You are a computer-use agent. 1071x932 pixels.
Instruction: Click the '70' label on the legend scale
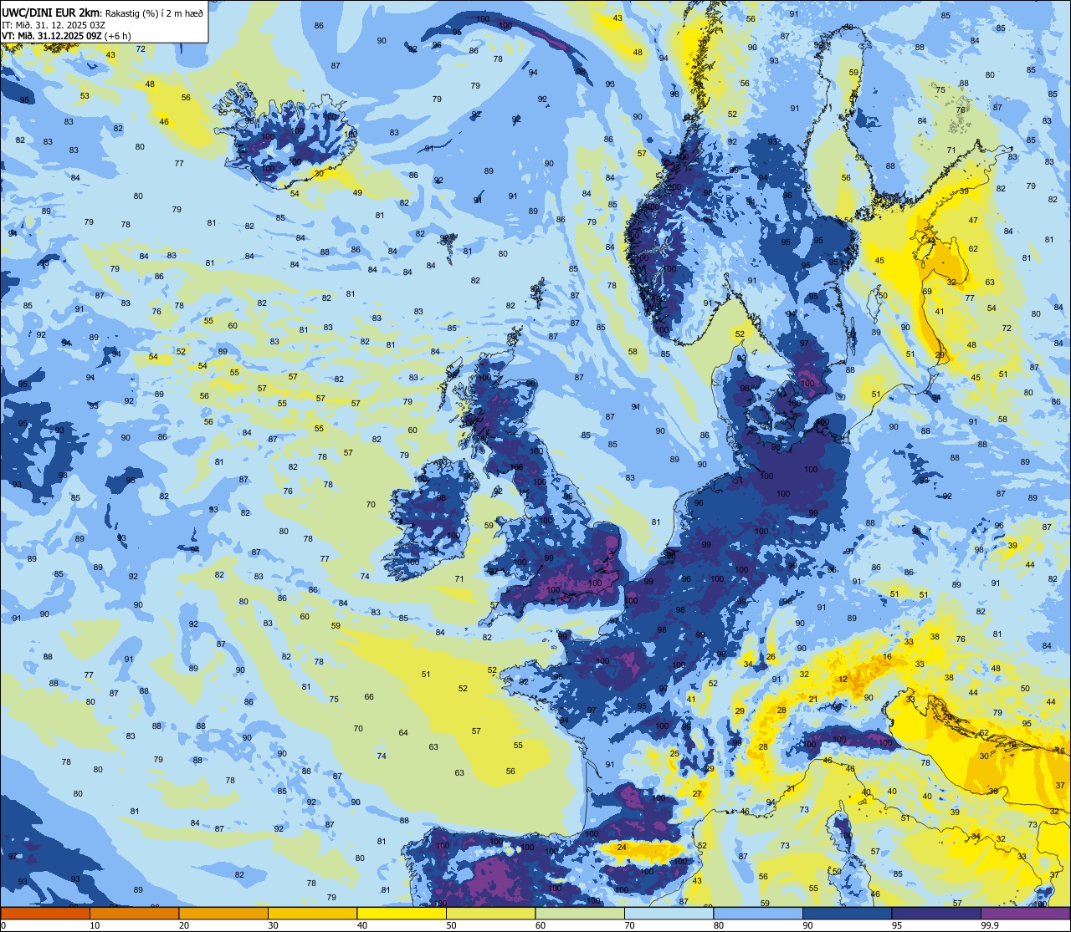click(x=629, y=925)
